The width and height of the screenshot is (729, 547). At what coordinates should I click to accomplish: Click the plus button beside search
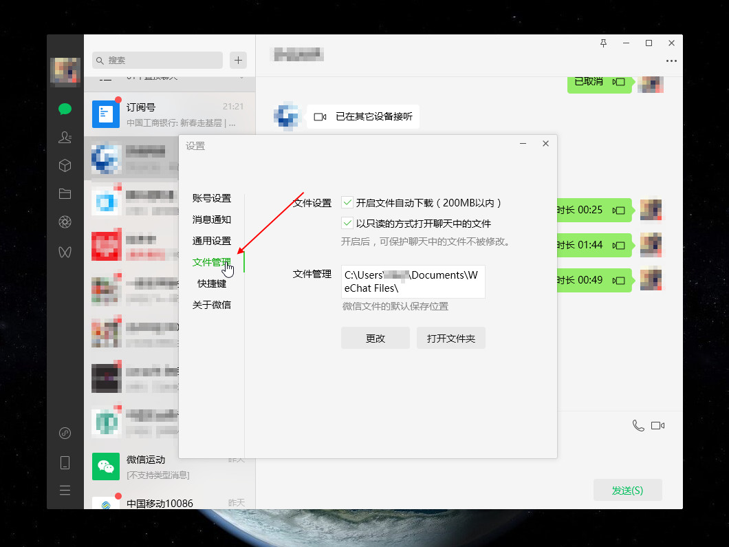click(x=238, y=60)
